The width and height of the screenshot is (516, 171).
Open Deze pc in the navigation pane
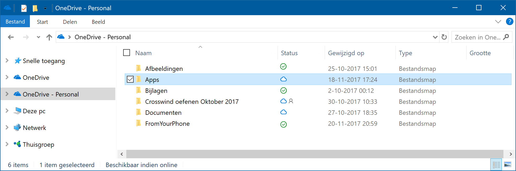tap(34, 111)
